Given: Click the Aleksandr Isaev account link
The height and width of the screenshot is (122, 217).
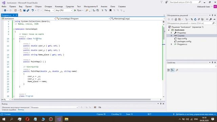Looking at the screenshot, I should pyautogui.click(x=203, y=7).
